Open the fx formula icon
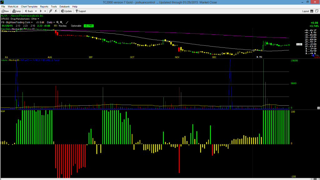The image size is (320, 180). [56, 11]
